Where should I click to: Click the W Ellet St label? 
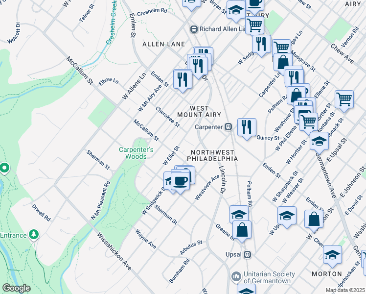(171, 156)
